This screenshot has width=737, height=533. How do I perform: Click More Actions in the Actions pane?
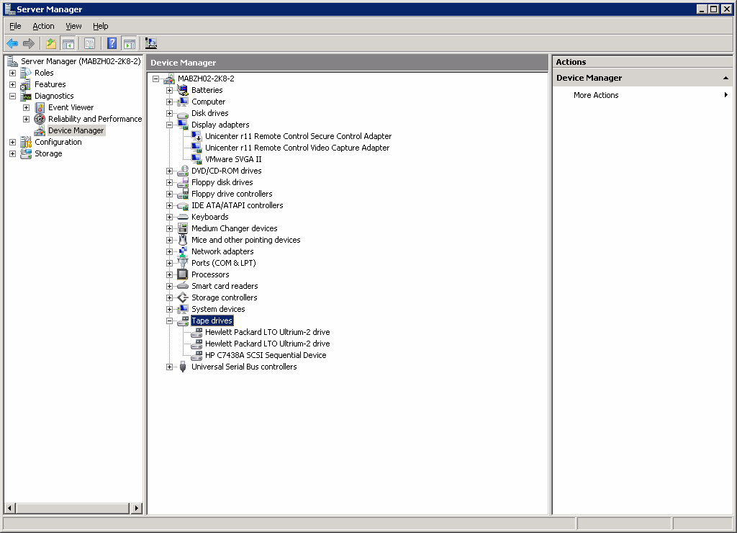pyautogui.click(x=598, y=94)
